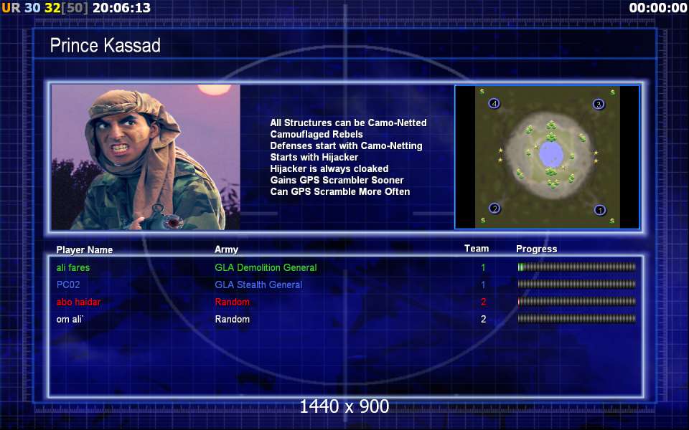The height and width of the screenshot is (430, 689).
Task: Click 'All Structures can be Camo-Netted' line
Action: coord(348,123)
